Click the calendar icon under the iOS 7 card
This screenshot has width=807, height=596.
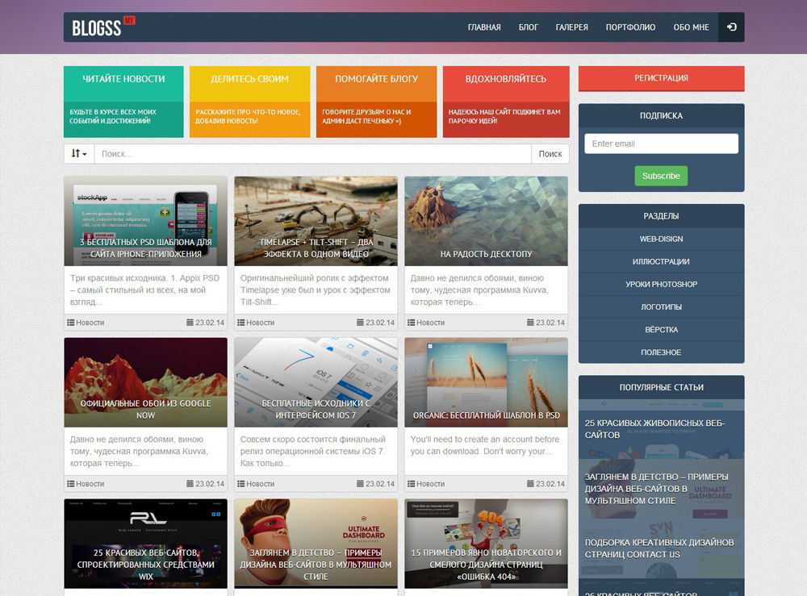click(x=360, y=484)
